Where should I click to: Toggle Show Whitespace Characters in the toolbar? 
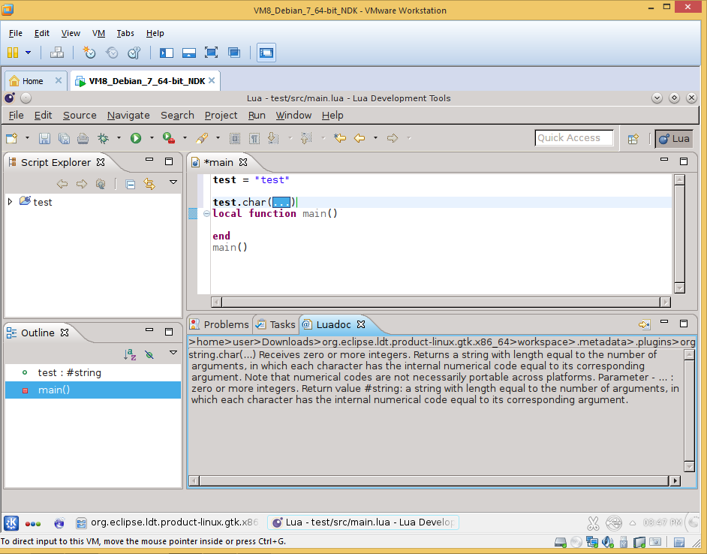(254, 138)
